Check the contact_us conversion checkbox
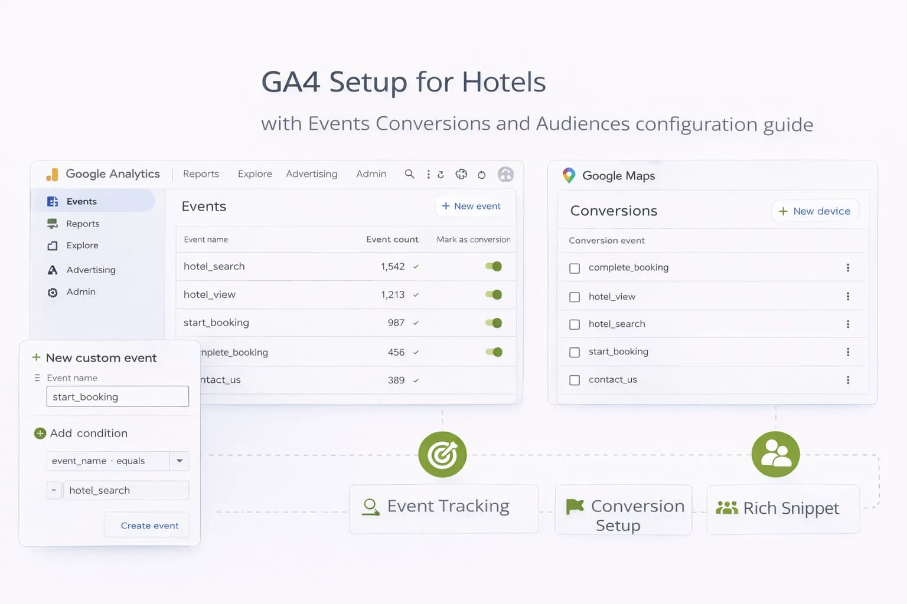 [x=575, y=380]
